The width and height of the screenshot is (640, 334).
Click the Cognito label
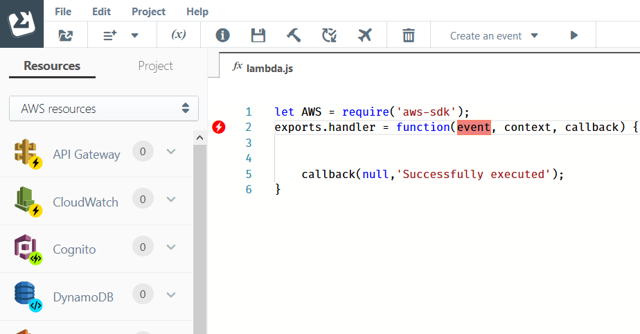(x=74, y=249)
